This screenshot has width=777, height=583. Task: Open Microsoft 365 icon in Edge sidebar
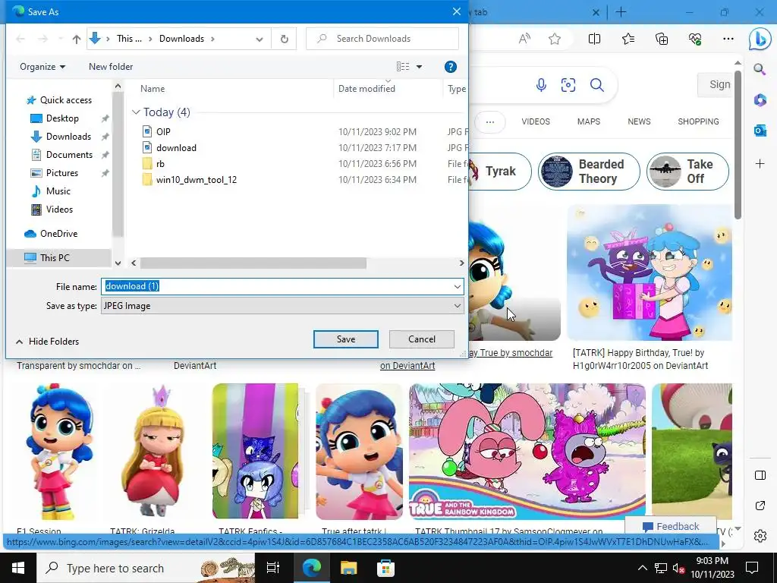click(x=760, y=99)
